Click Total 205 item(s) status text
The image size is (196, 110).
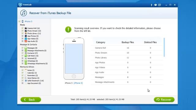[83, 99]
